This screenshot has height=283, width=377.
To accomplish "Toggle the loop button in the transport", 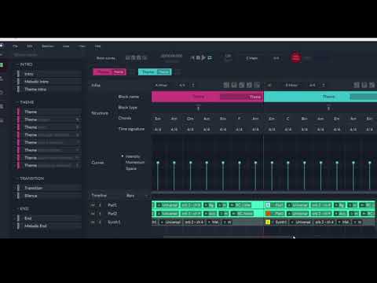I will [x=210, y=57].
